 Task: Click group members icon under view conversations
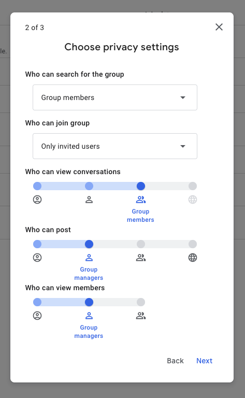point(141,200)
